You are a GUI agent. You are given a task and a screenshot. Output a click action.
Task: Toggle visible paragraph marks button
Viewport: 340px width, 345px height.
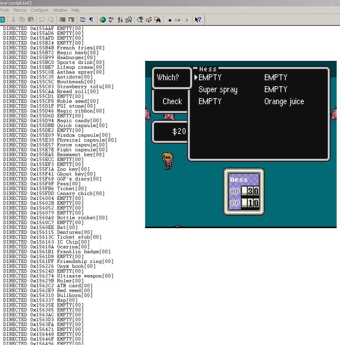pos(91,20)
